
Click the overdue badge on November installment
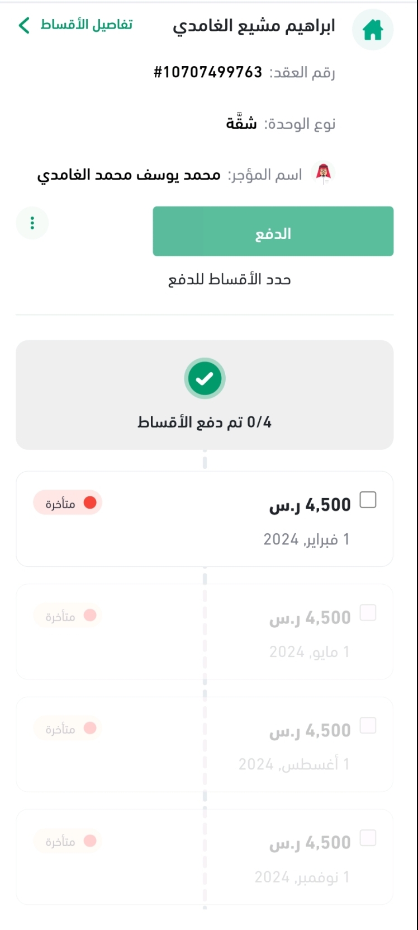[68, 841]
